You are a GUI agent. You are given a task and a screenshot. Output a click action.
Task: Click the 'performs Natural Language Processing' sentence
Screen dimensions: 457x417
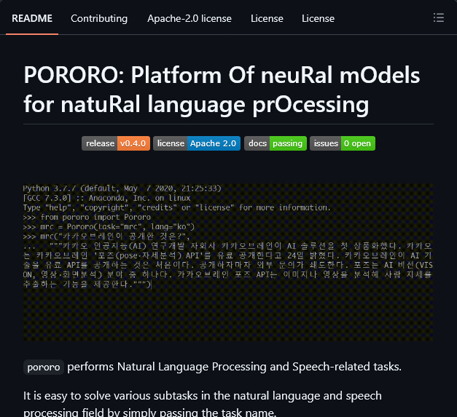(x=234, y=366)
